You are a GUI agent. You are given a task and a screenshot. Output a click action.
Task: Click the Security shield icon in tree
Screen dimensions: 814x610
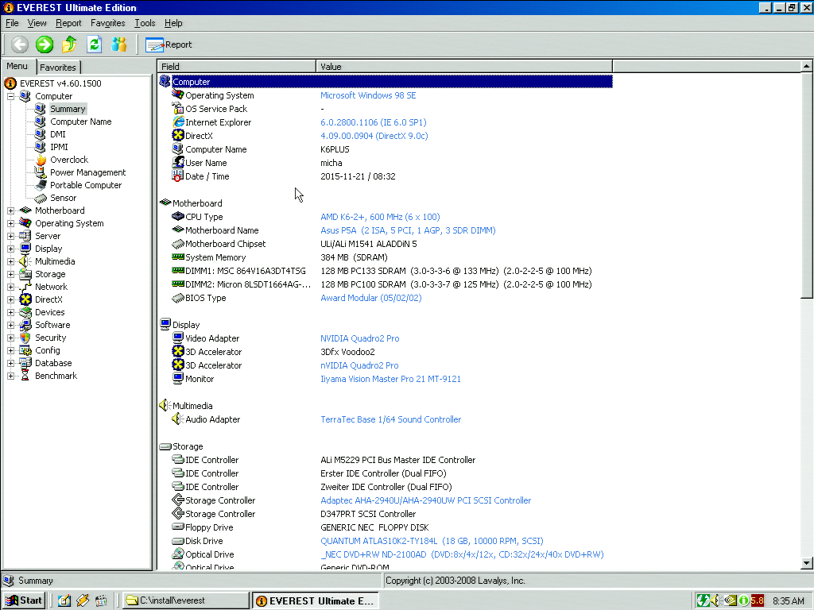[x=25, y=338]
